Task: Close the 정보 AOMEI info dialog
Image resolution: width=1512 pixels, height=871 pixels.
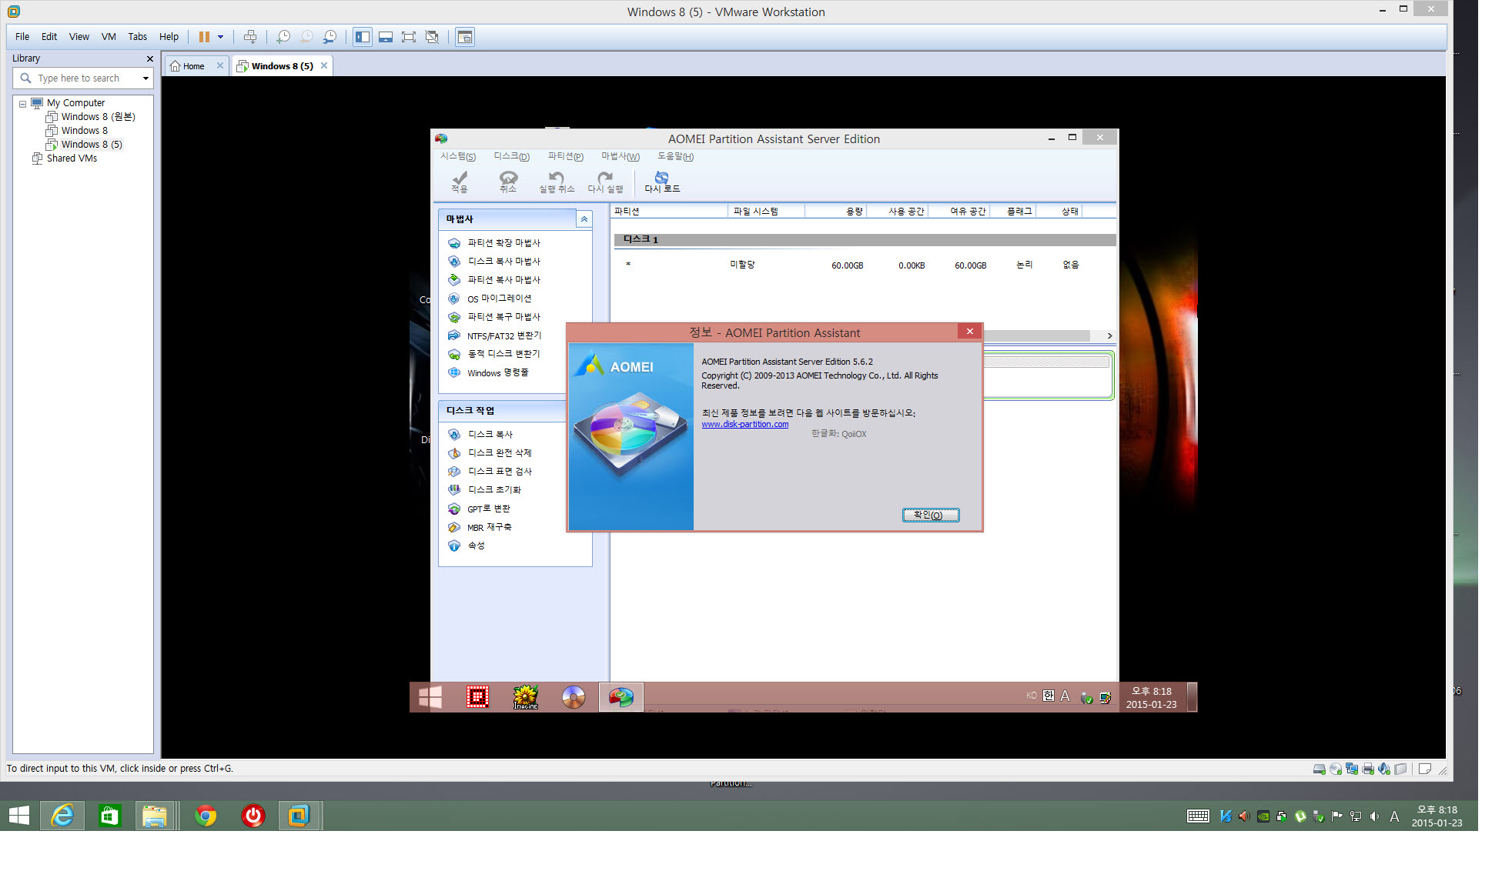Action: point(970,332)
